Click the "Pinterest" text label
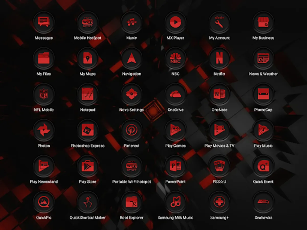This screenshot has width=307, height=230. [131, 146]
